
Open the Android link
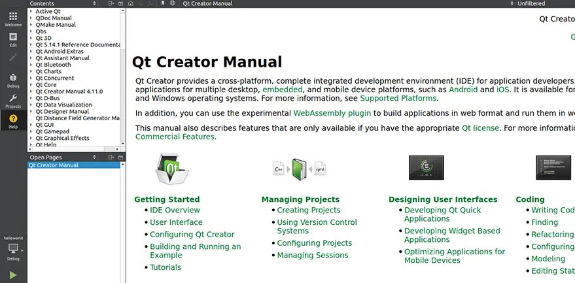click(463, 90)
